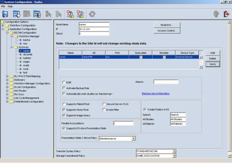Open the Transfer Syntax Policy dropdown
The height and width of the screenshot is (163, 232).
(x=174, y=151)
